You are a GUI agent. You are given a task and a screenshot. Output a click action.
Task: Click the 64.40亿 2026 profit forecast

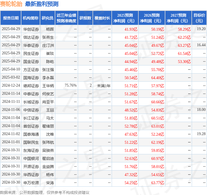pyautogui.click(x=158, y=78)
